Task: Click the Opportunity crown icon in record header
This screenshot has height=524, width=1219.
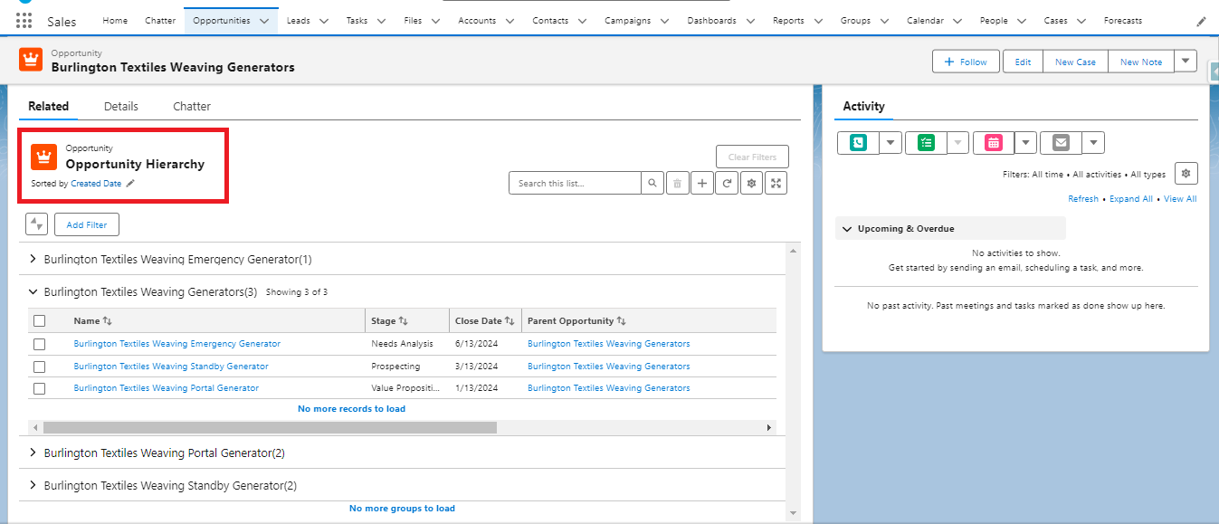Action: (x=31, y=60)
